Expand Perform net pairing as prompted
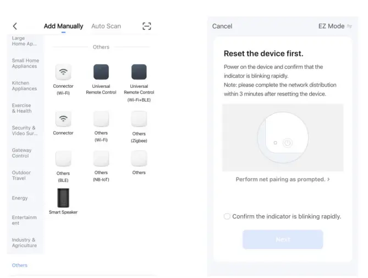 (283, 180)
